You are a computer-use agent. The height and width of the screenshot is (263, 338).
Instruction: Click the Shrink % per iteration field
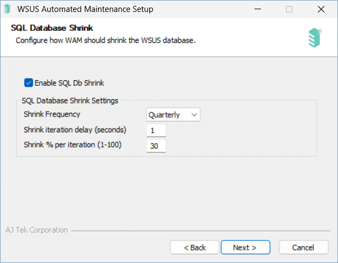click(156, 146)
